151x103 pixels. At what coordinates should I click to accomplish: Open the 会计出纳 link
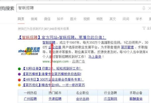[x=83, y=99]
